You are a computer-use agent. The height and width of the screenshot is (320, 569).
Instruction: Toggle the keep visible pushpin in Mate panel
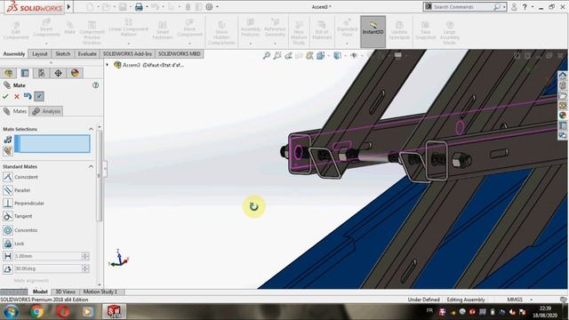pos(39,96)
